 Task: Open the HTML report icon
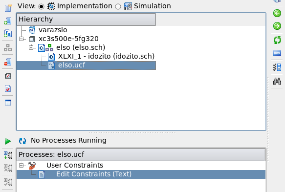[x=277, y=53]
